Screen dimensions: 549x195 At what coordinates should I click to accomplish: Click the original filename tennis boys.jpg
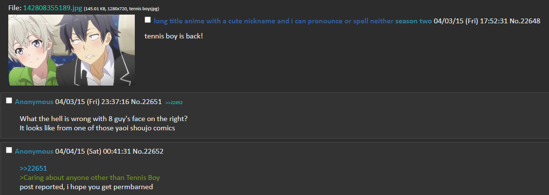144,9
